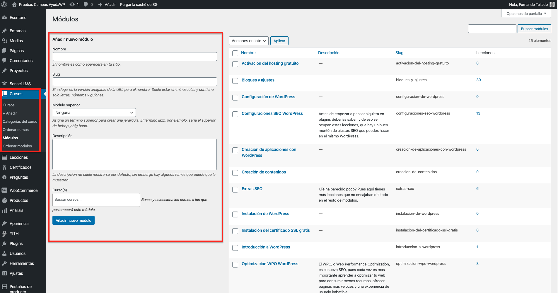Viewport: 558px width, 293px height.
Task: Click the WordPress logo icon in the admin bar
Action: click(4, 4)
